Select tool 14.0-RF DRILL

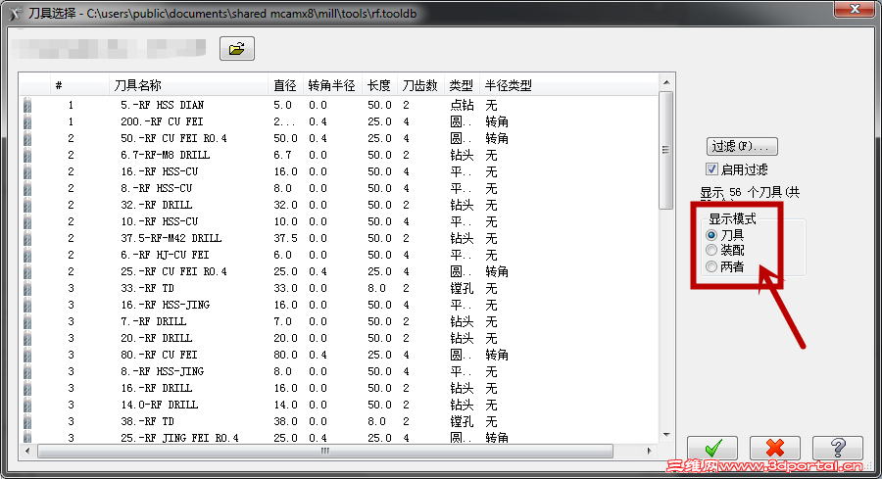(159, 405)
